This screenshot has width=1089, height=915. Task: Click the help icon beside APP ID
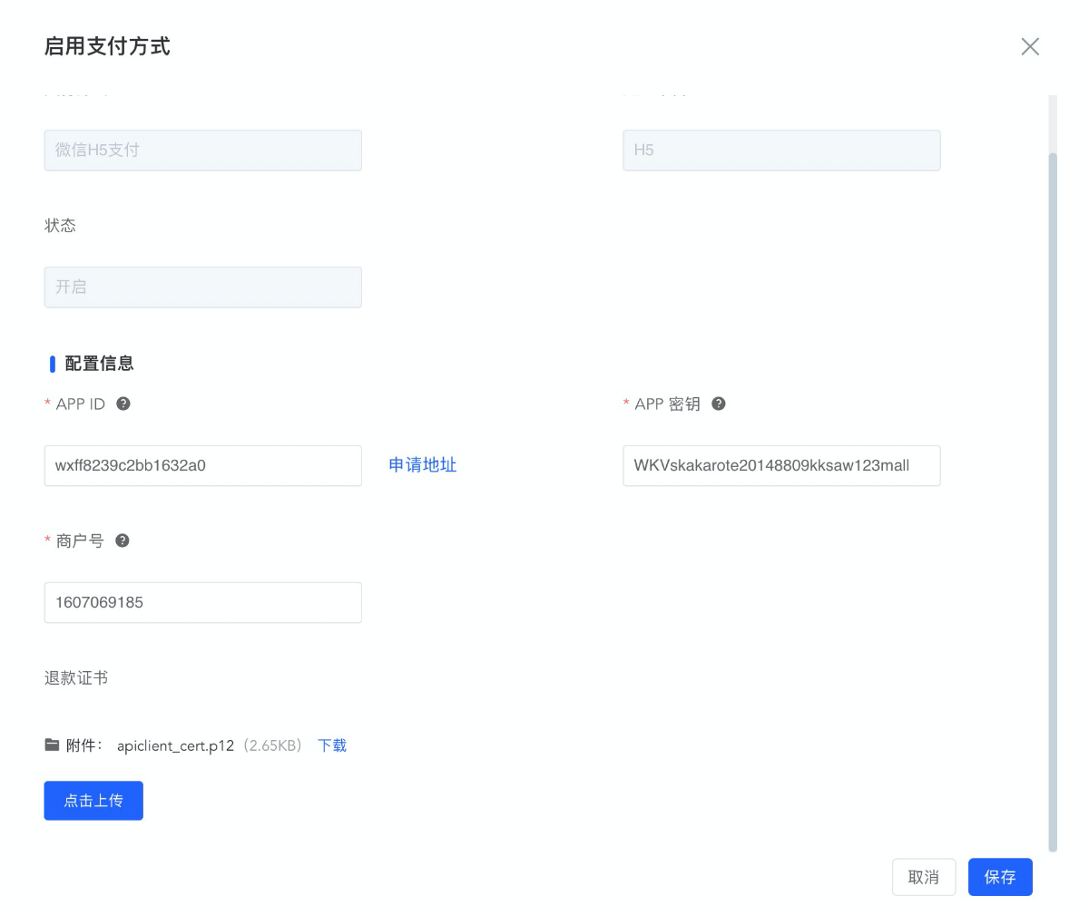(123, 404)
